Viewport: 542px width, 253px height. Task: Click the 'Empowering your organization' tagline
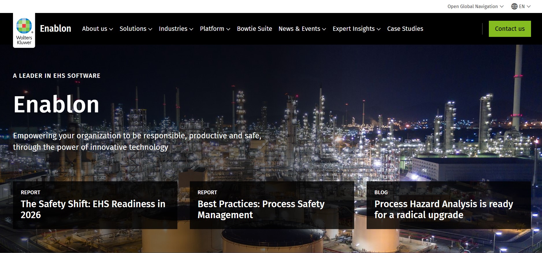[x=137, y=141]
